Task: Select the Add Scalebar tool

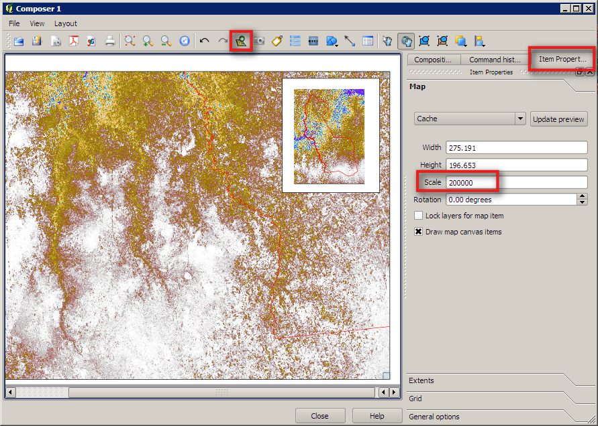Action: click(x=313, y=40)
